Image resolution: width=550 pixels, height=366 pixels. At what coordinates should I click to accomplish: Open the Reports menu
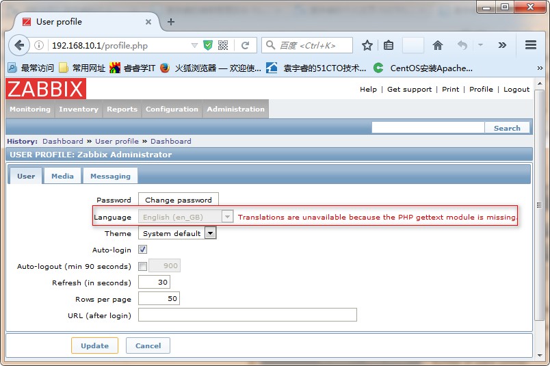point(122,109)
